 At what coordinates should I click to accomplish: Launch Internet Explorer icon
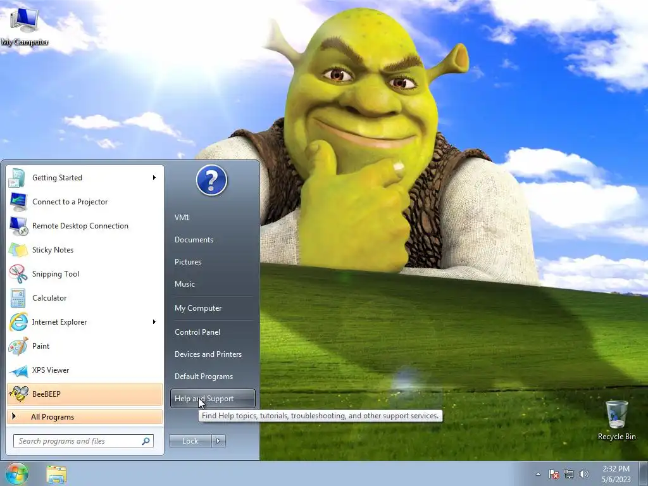(x=18, y=322)
